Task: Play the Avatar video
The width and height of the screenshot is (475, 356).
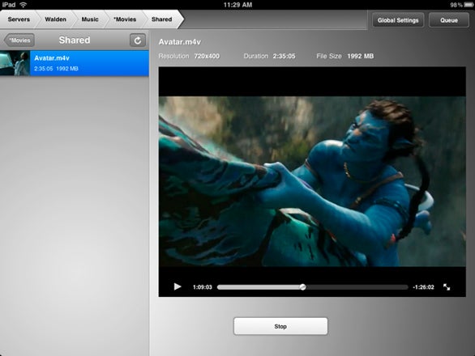Action: pos(178,286)
